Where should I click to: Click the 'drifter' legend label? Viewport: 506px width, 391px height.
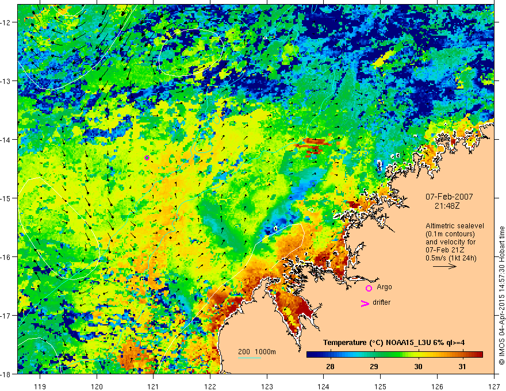381,302
